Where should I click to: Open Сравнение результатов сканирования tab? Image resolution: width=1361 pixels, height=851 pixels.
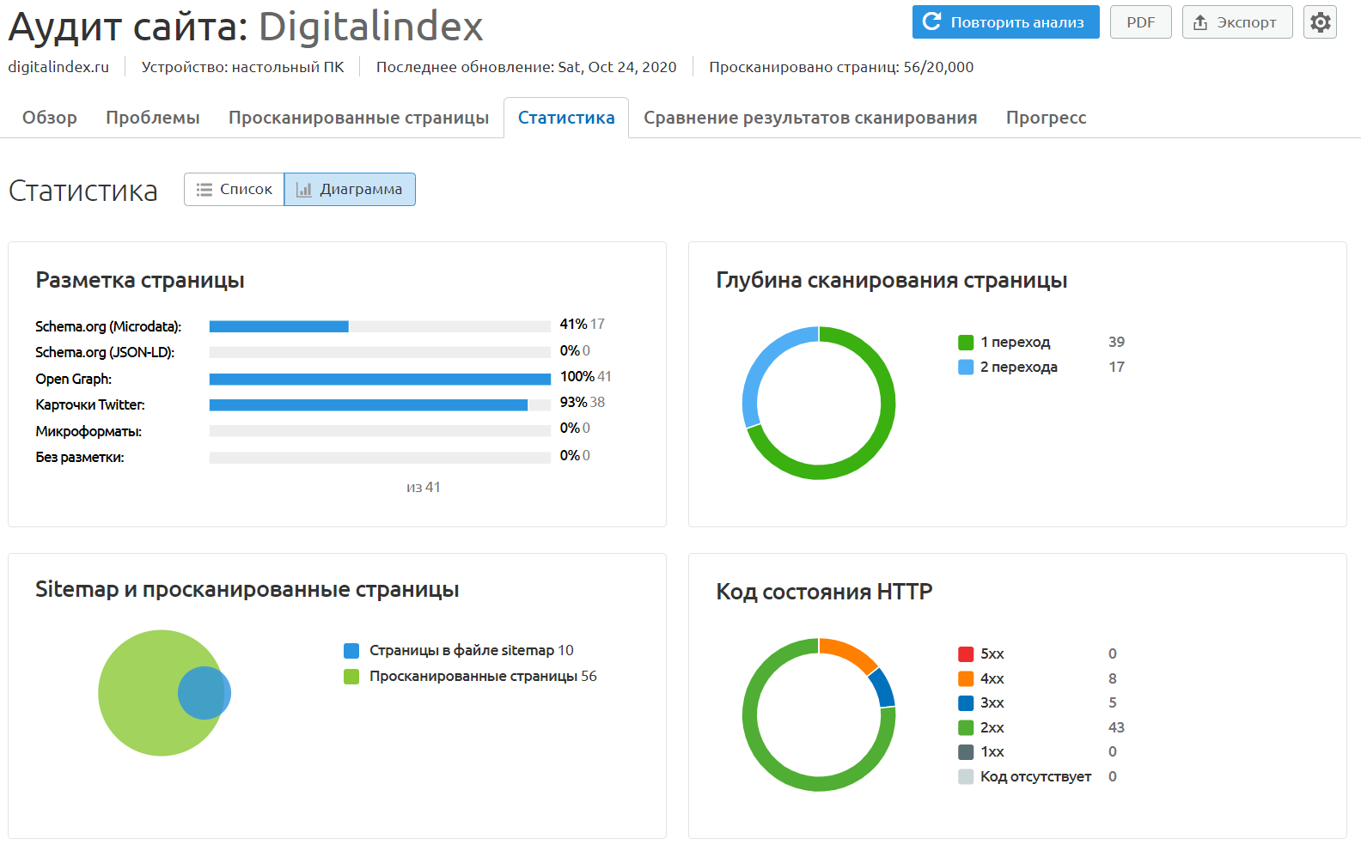[810, 118]
